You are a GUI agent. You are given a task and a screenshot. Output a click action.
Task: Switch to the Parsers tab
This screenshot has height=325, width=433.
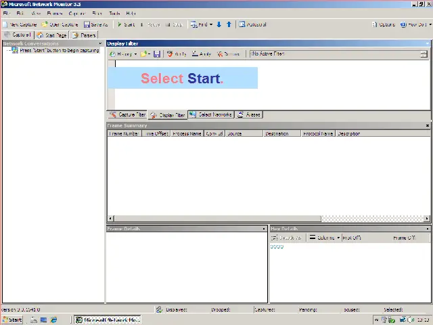[x=84, y=35]
